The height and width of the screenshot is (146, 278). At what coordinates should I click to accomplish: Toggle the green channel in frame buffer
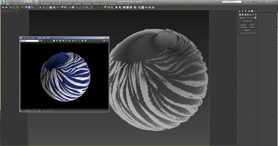point(48,41)
